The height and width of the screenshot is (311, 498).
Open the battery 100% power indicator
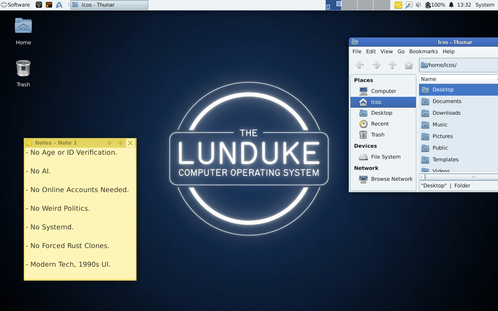(x=435, y=5)
